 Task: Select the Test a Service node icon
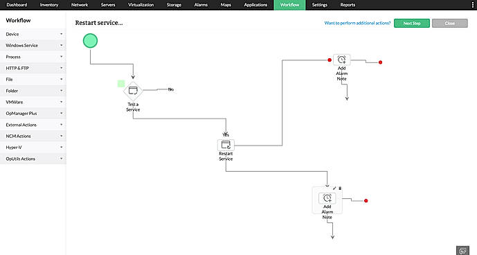point(133,91)
